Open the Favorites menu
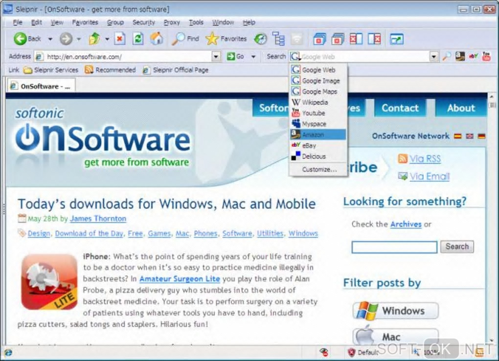The image size is (499, 361). click(x=85, y=22)
